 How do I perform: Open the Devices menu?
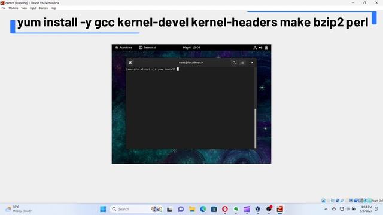click(43, 8)
